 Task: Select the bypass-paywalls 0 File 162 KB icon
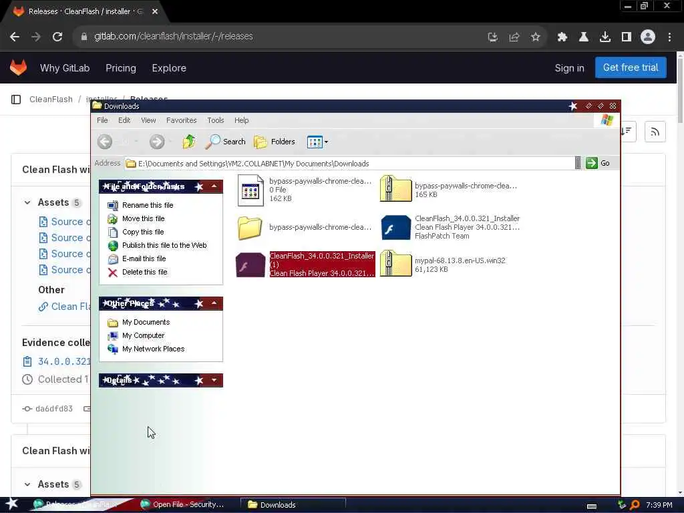coord(250,190)
